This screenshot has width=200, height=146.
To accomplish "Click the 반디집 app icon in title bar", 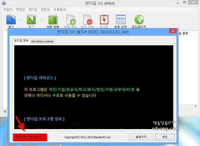I will point(3,3).
